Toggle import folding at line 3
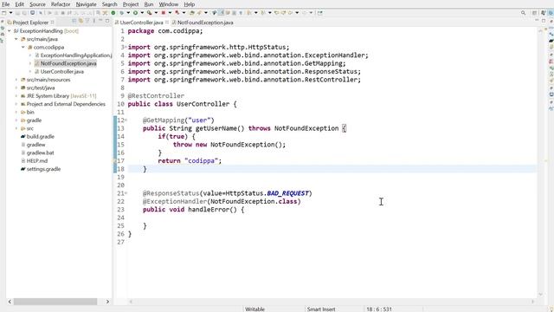554x312 pixels. pyautogui.click(x=126, y=47)
